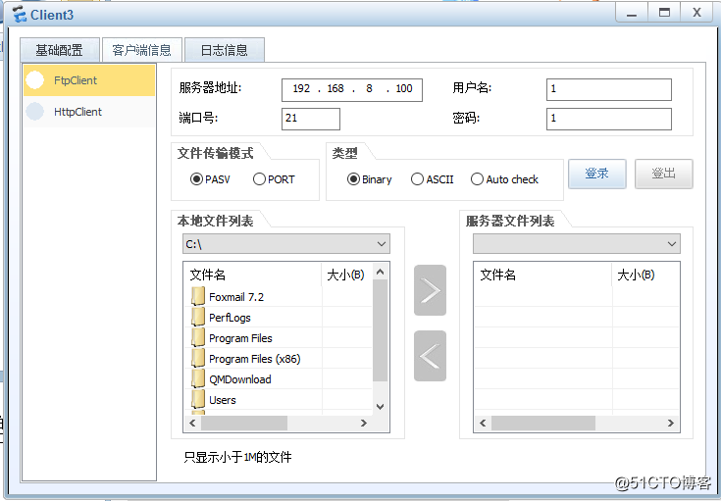Click local list horizontal scroll-left arrow
The width and height of the screenshot is (721, 501).
192,423
